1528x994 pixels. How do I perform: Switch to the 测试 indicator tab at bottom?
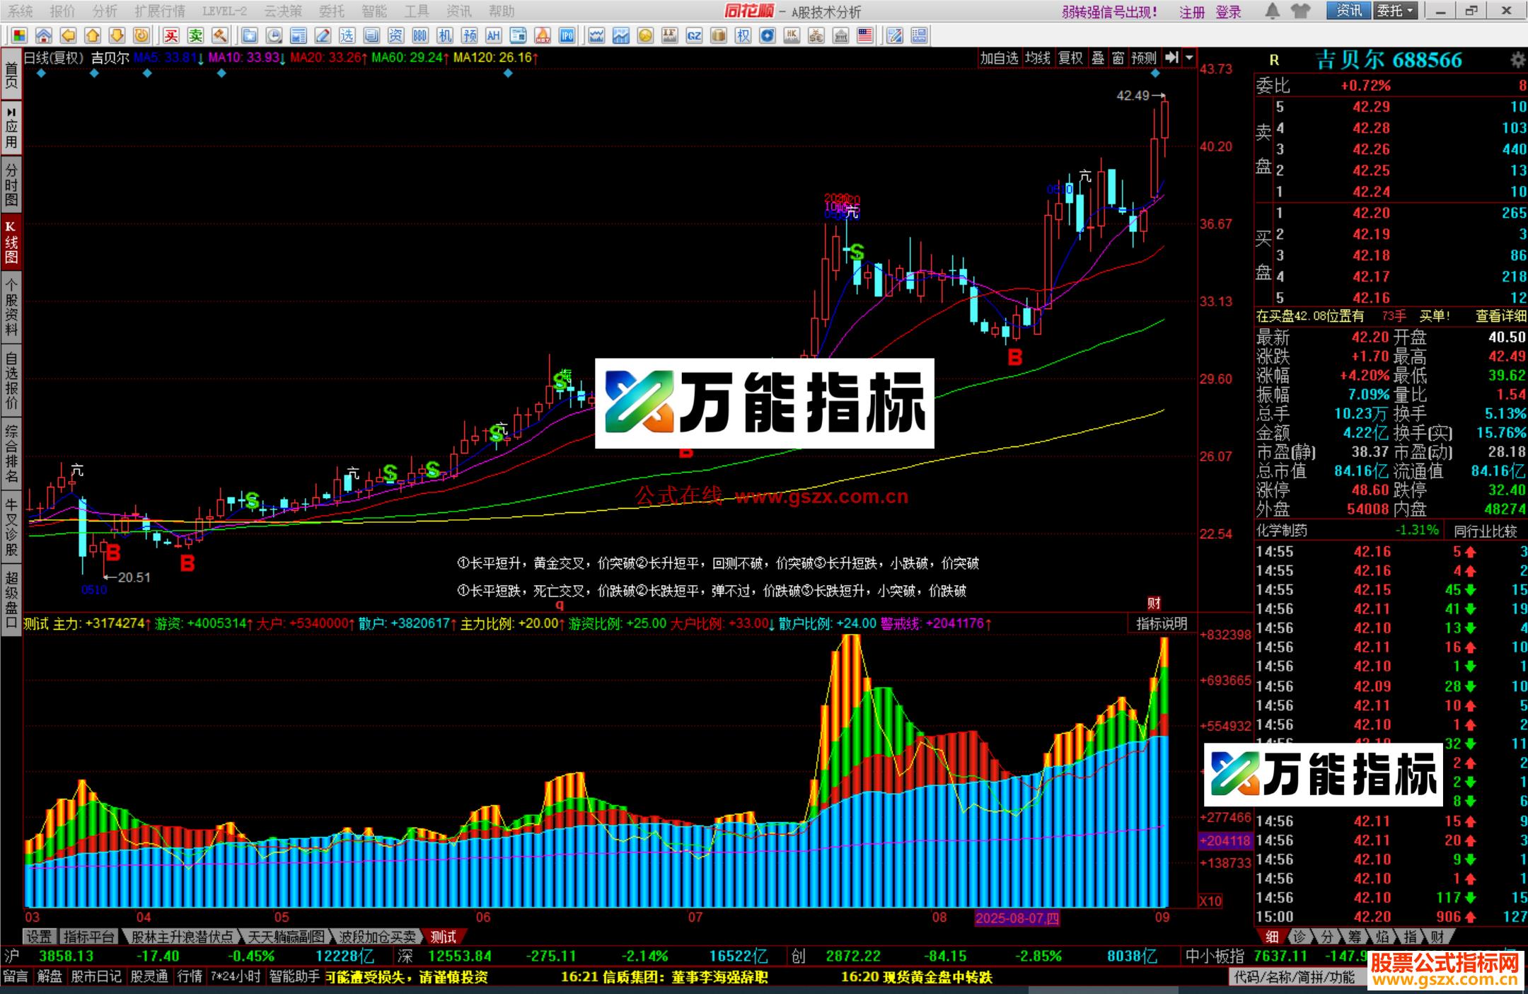tap(444, 937)
